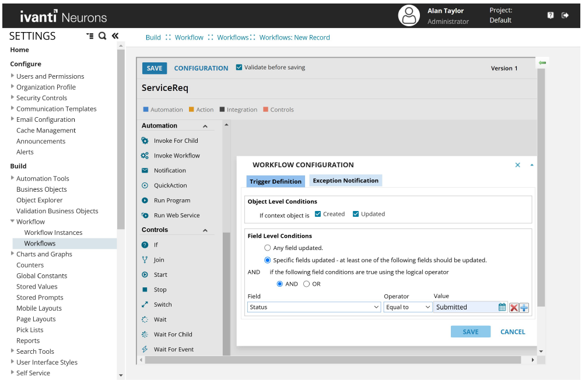Expand Automation Tools tree node
This screenshot has height=380, width=585.
[12, 178]
